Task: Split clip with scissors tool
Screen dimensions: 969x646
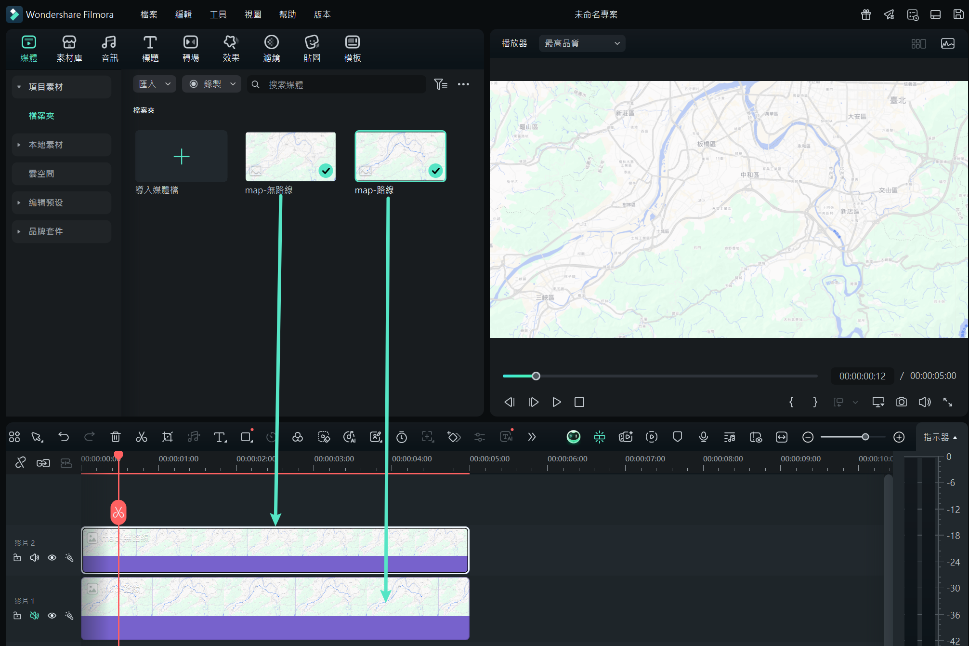Action: [142, 437]
